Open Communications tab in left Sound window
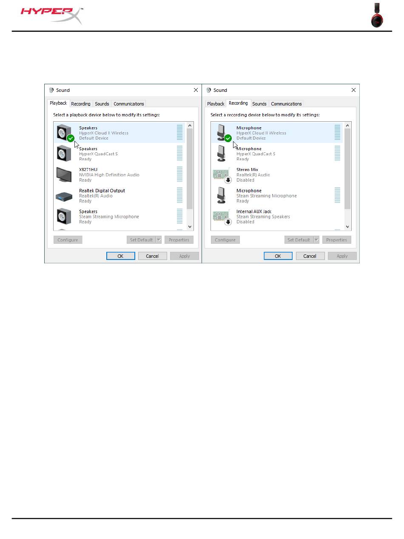The image size is (404, 539). [129, 104]
